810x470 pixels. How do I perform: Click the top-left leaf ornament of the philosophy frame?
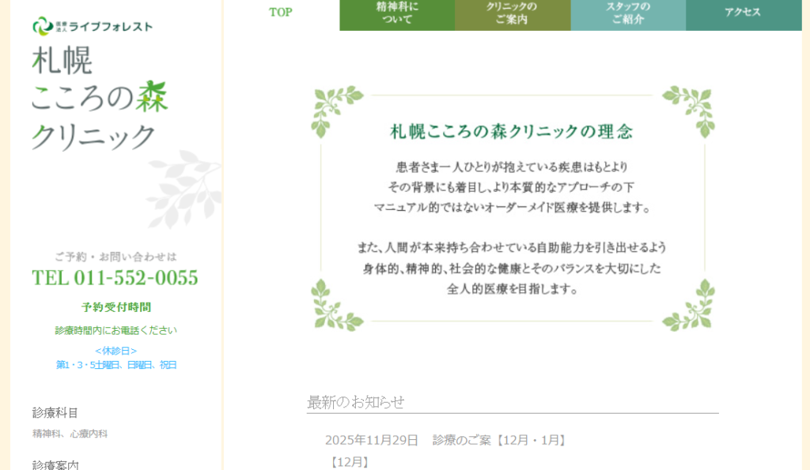coord(332,109)
